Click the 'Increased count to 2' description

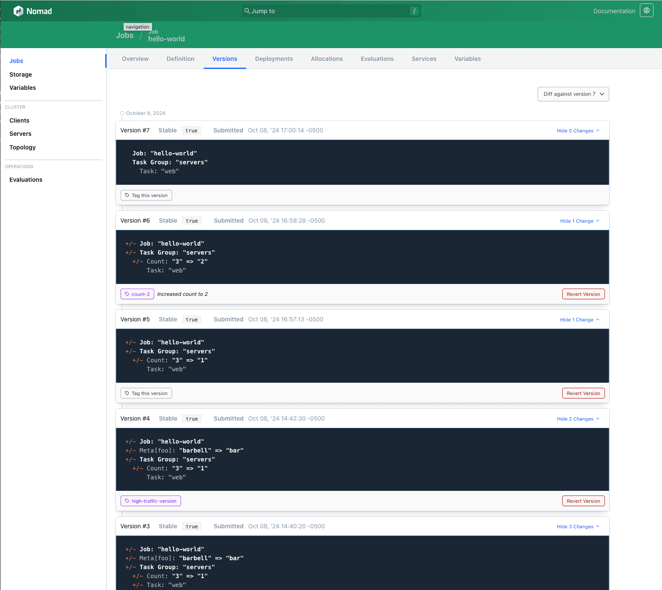tap(182, 294)
